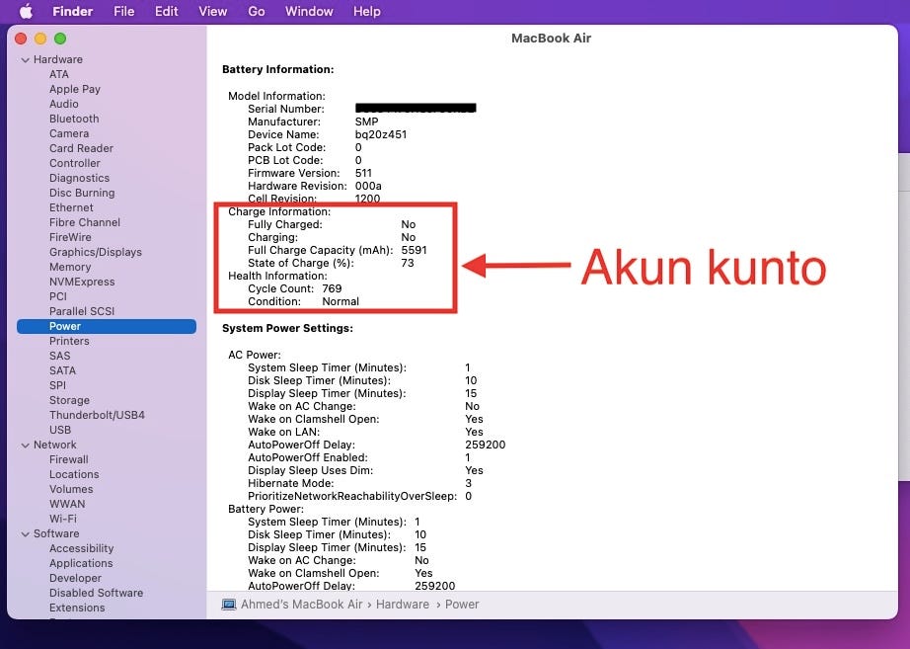910x649 pixels.
Task: Select Bluetooth in the sidebar
Action: pyautogui.click(x=74, y=119)
